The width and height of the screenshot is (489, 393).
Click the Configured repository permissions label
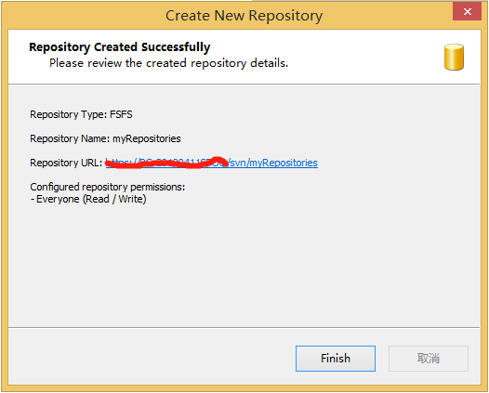tap(108, 187)
